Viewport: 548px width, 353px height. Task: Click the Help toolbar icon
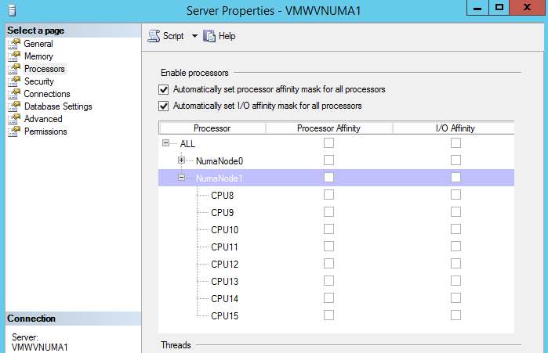pyautogui.click(x=209, y=36)
